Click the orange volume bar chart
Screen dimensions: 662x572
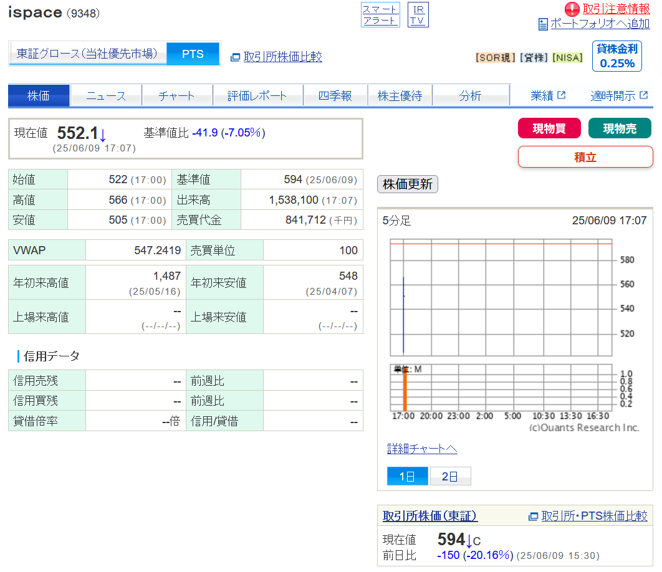[x=501, y=388]
